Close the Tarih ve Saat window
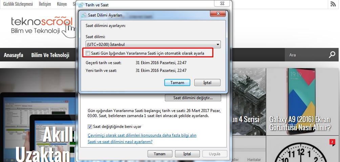340x162 pixels. point(222,3)
